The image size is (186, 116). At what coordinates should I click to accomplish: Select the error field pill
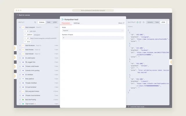[27, 42]
